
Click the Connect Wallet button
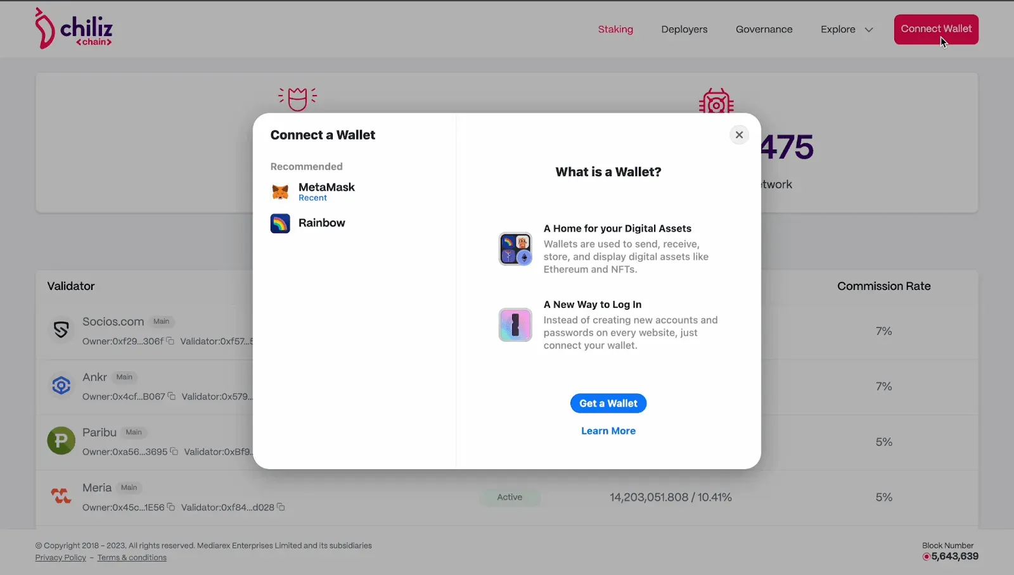(x=936, y=29)
